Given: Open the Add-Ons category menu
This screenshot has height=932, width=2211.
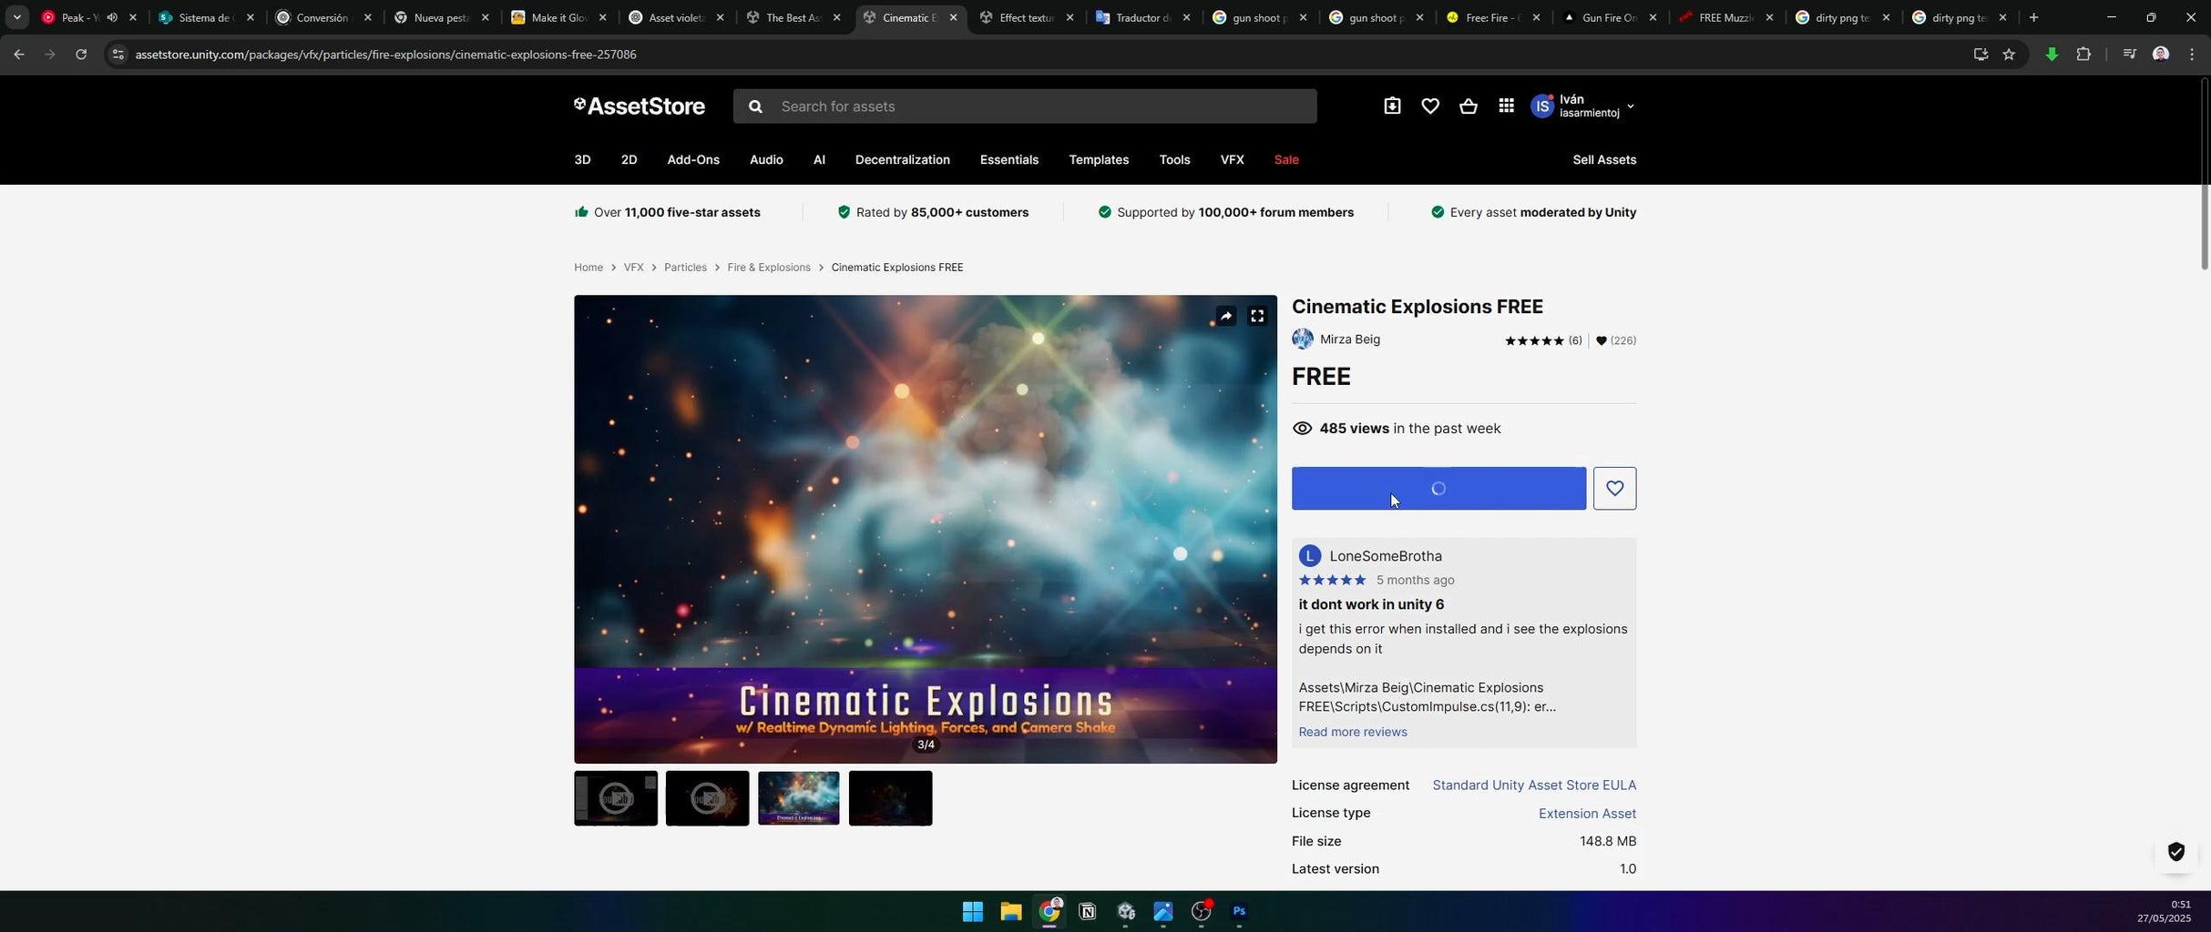Looking at the screenshot, I should pos(693,160).
